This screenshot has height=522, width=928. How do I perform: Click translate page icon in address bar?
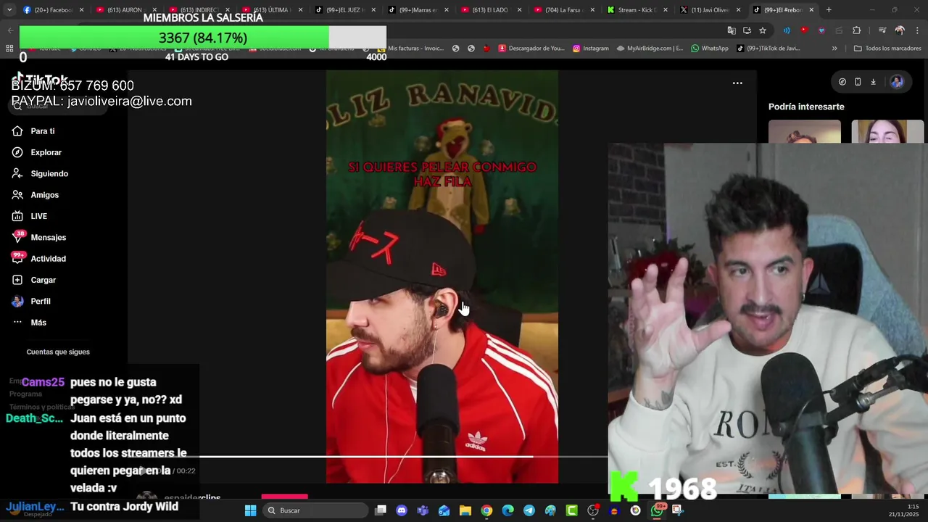732,30
